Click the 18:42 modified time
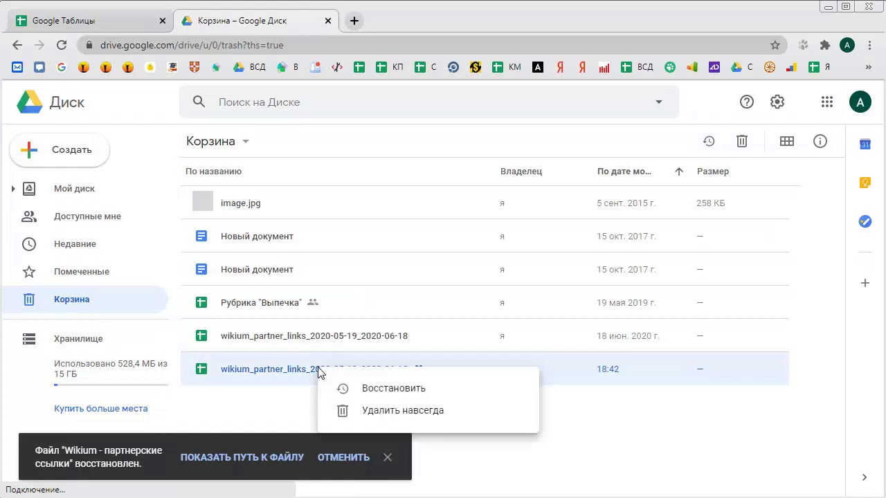The width and height of the screenshot is (886, 498). (x=608, y=369)
